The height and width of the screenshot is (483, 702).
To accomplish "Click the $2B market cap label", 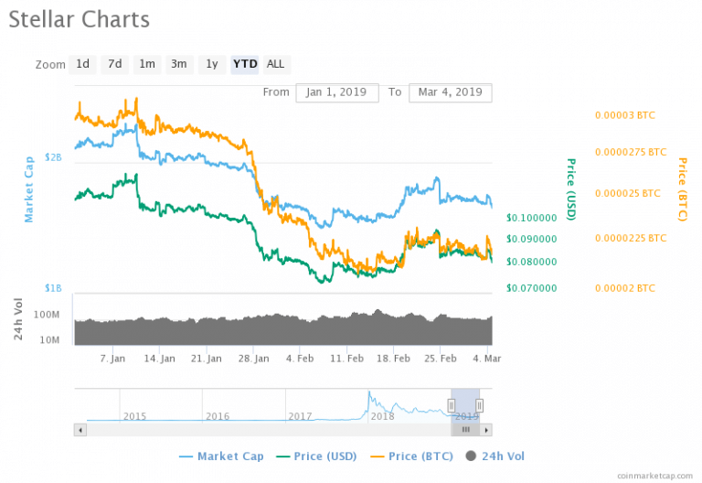I will point(53,157).
